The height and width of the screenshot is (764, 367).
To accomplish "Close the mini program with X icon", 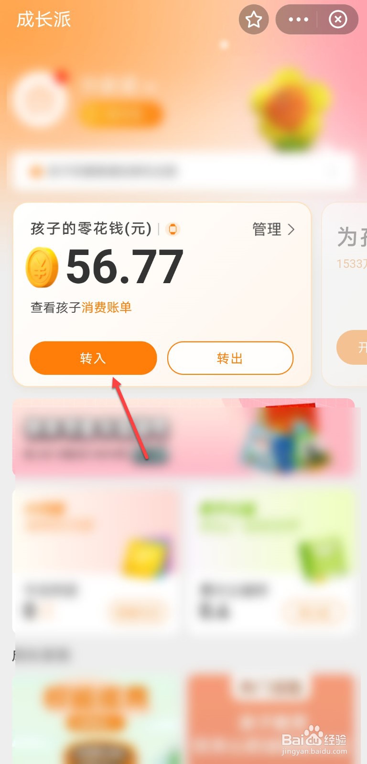I will (338, 20).
